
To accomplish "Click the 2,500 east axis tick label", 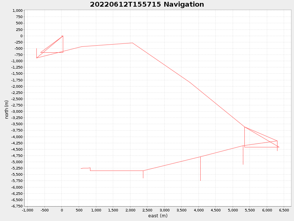I will coord(147,210).
